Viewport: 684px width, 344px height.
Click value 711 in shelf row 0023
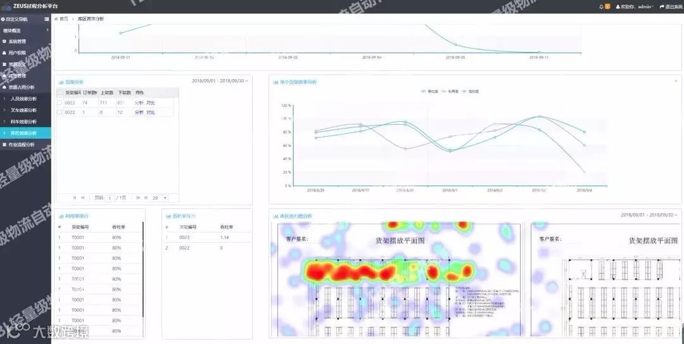click(103, 103)
